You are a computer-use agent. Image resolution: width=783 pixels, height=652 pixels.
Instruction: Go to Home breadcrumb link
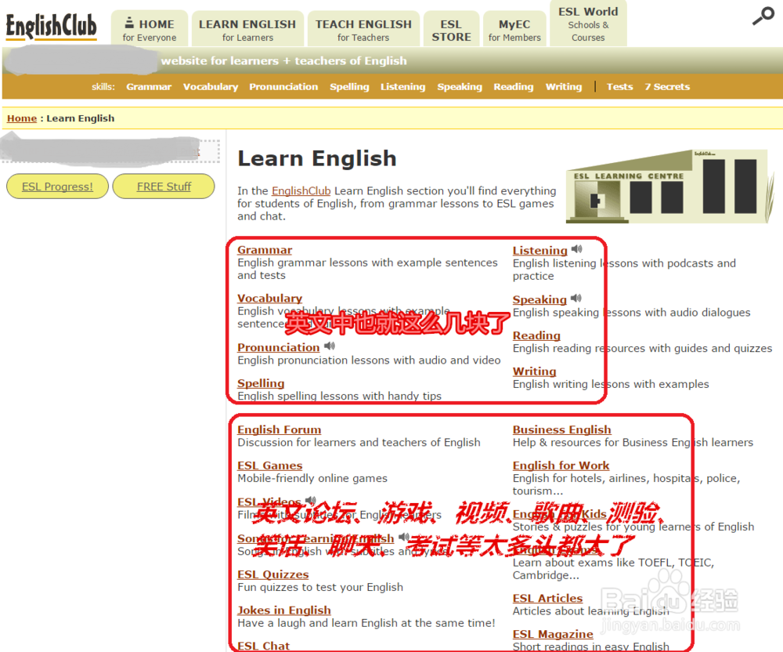click(22, 118)
